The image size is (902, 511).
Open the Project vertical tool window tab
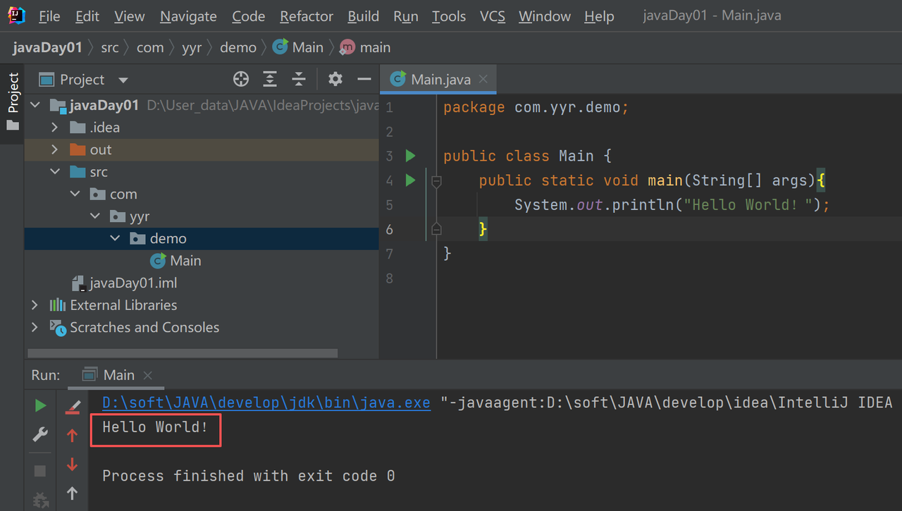coord(13,103)
